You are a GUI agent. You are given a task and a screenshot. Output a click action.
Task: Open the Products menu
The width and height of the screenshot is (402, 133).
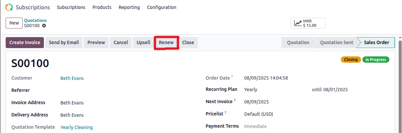[x=102, y=7]
